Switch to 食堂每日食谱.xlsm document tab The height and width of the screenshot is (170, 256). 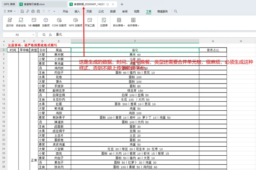pos(43,4)
